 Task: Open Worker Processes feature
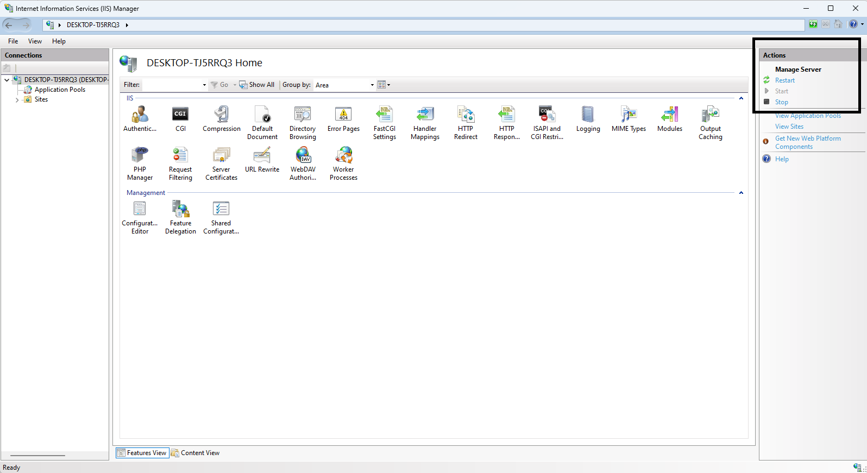pos(343,163)
